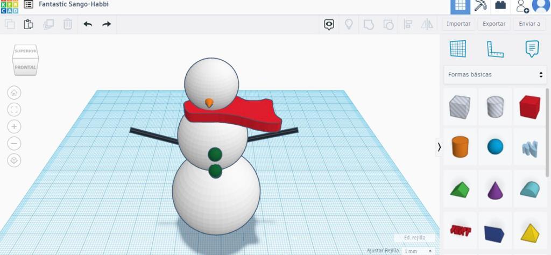Pick the red Box shape
Screen dimensions: 551x255
coord(530,107)
